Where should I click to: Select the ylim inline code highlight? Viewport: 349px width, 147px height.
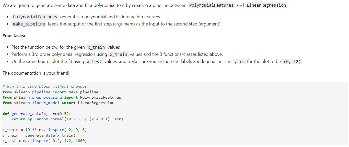coord(239,61)
